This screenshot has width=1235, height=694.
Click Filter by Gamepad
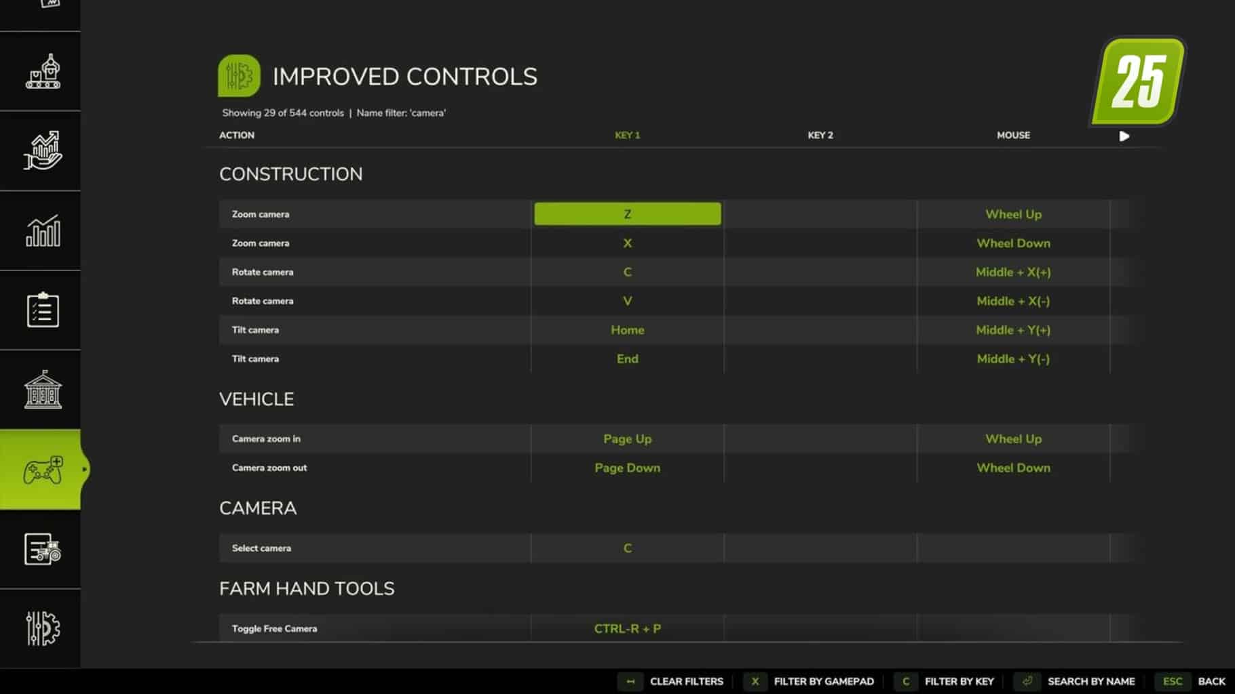coord(809,682)
